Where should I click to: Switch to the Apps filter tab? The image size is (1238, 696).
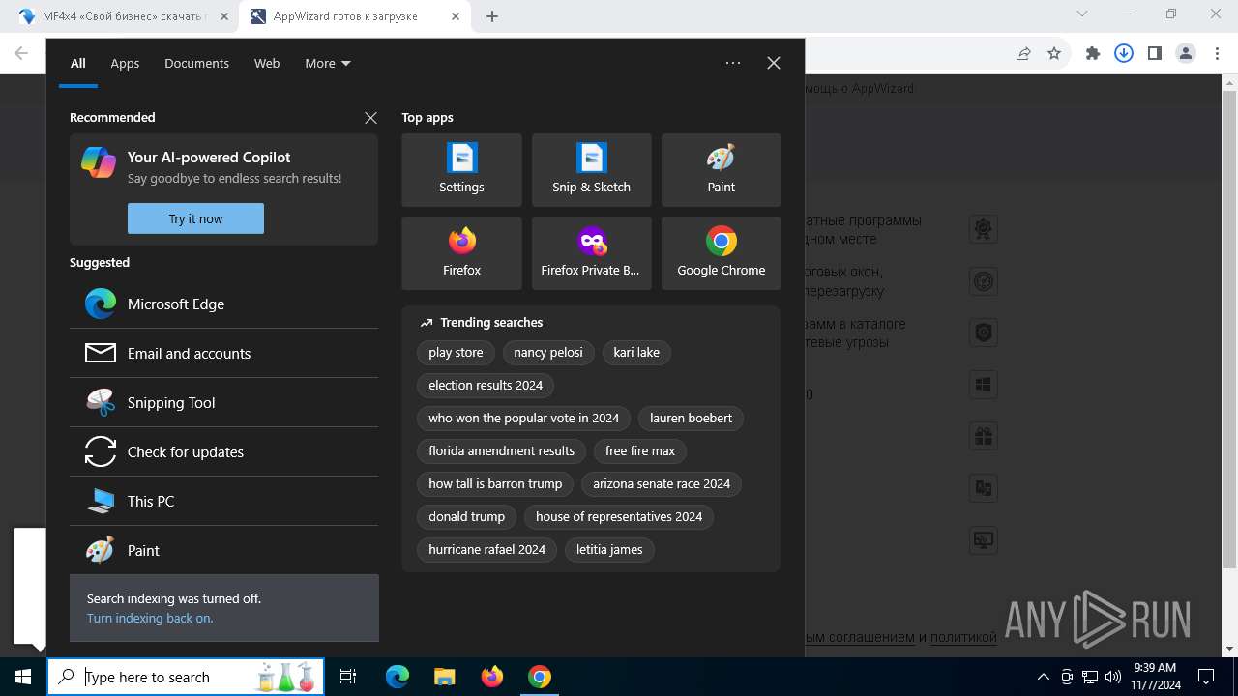[x=125, y=63]
